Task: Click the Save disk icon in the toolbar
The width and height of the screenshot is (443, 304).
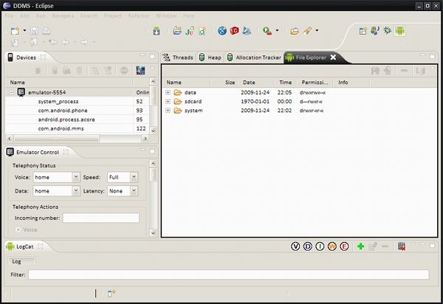Action: [x=34, y=31]
